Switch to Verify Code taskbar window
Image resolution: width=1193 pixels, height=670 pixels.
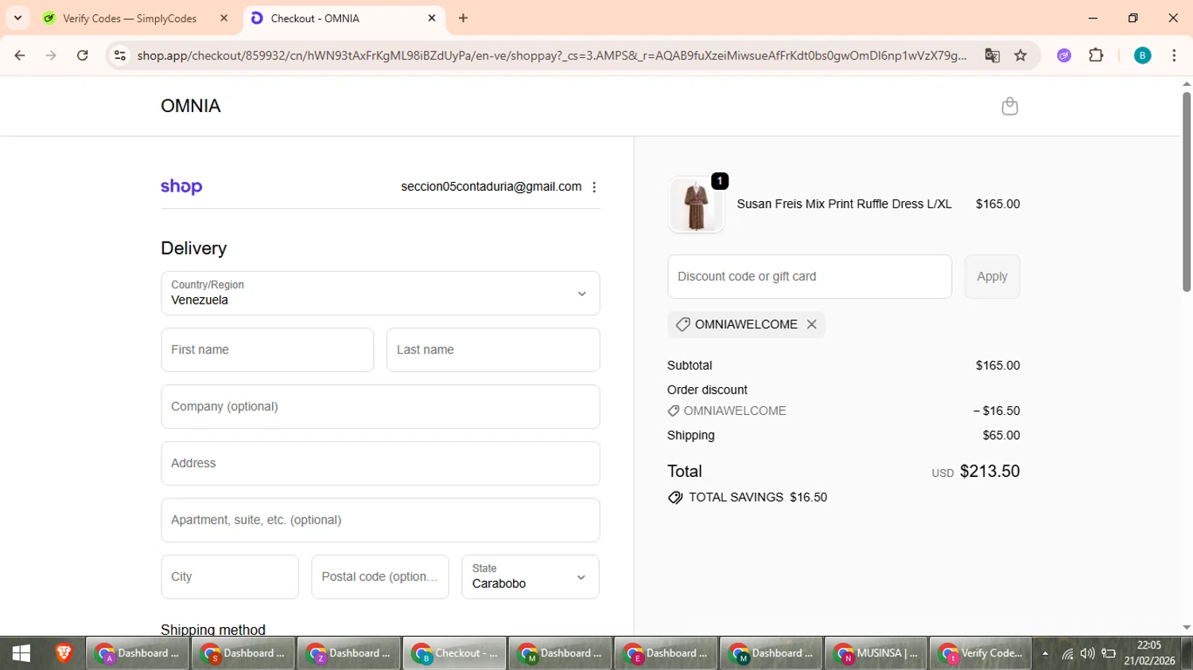coord(980,653)
